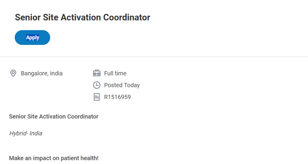Click the clock posted-date icon

[x=97, y=85]
